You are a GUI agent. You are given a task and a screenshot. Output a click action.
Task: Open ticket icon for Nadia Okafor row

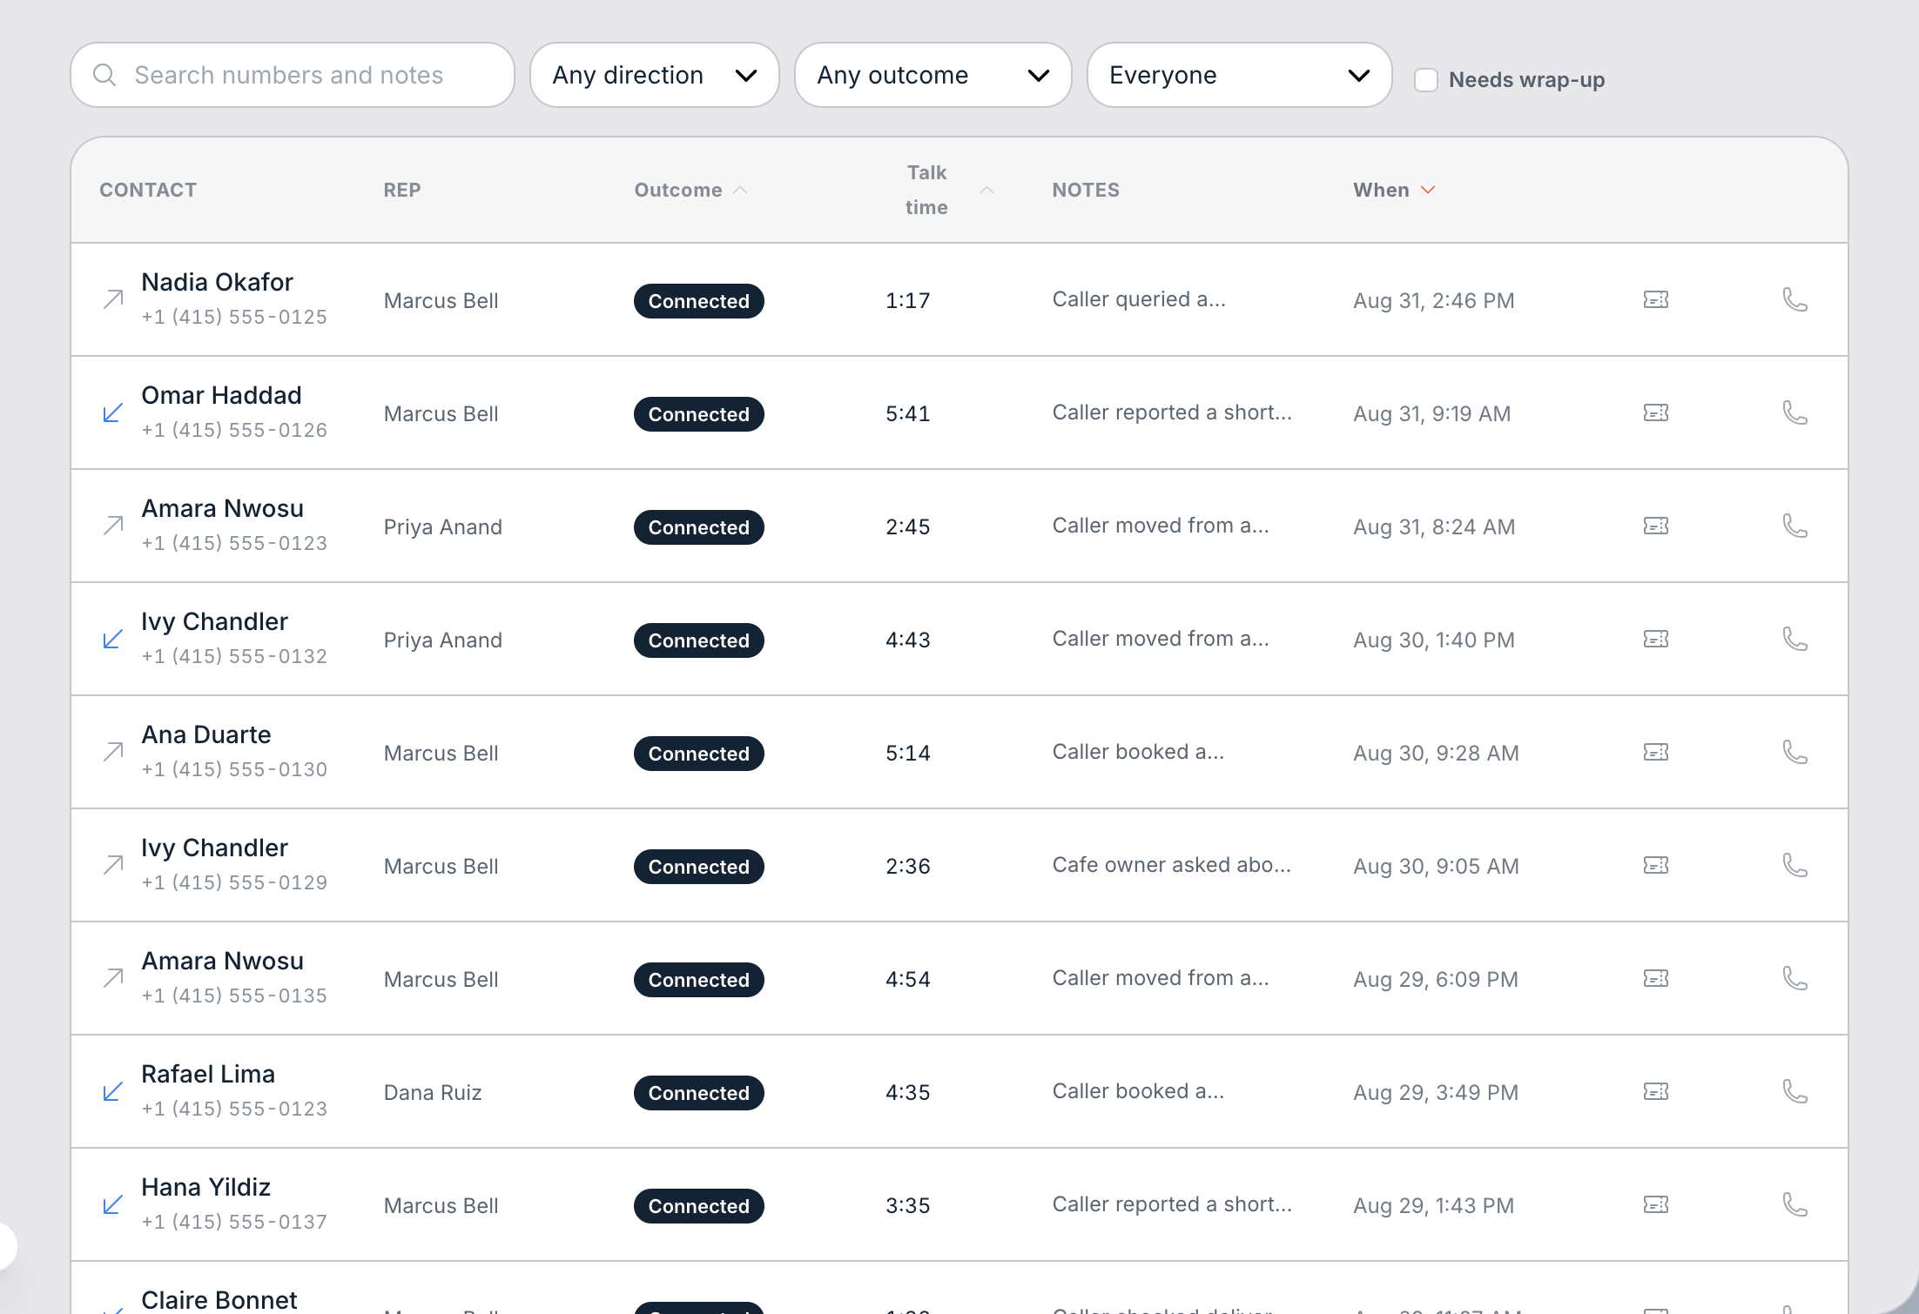(1655, 299)
